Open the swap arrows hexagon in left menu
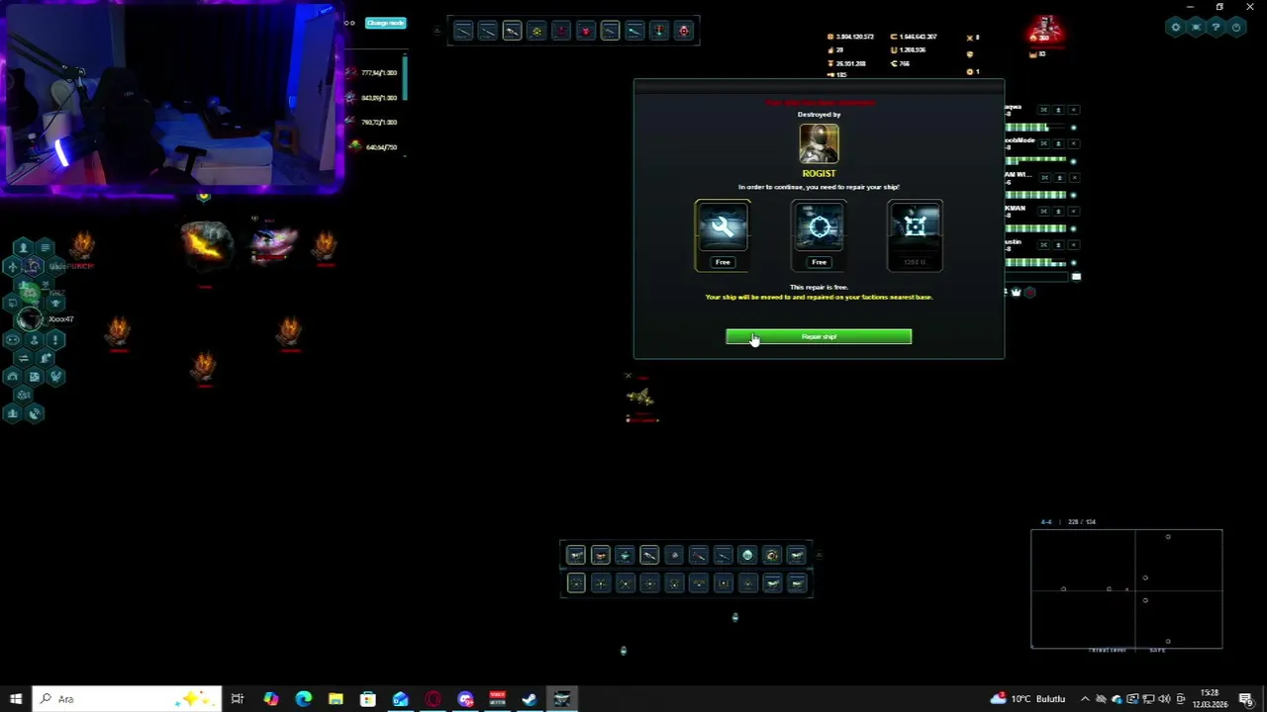Screen dimensions: 1267x712 pos(24,359)
